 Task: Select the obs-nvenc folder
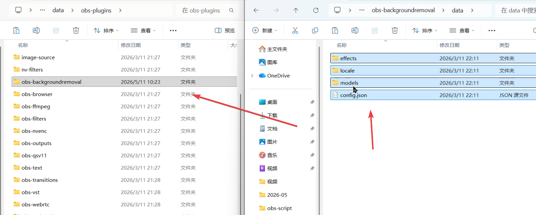(124, 131)
